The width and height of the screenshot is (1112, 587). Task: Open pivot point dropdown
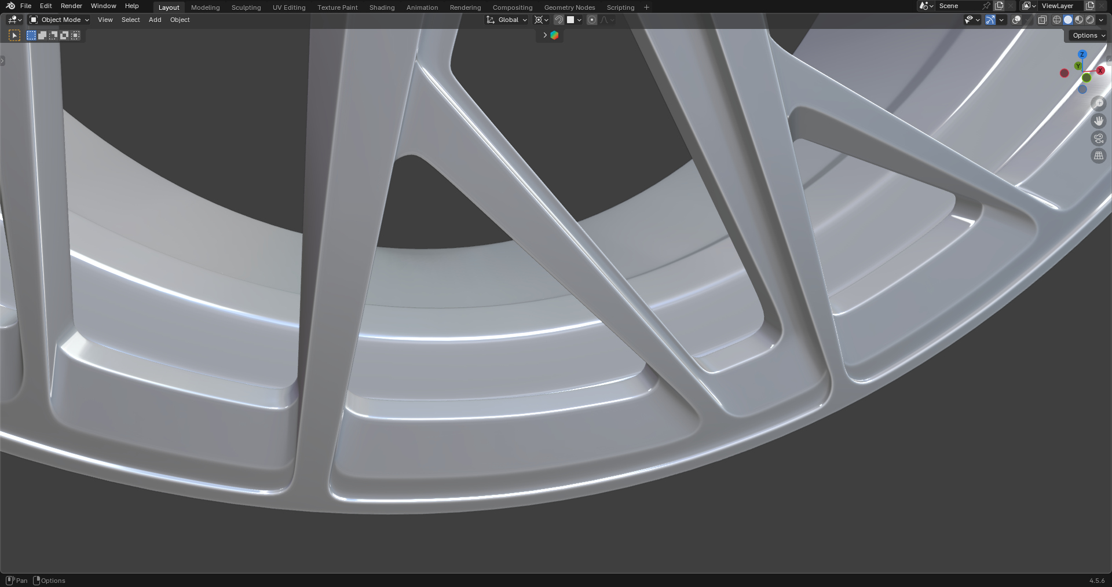click(541, 20)
